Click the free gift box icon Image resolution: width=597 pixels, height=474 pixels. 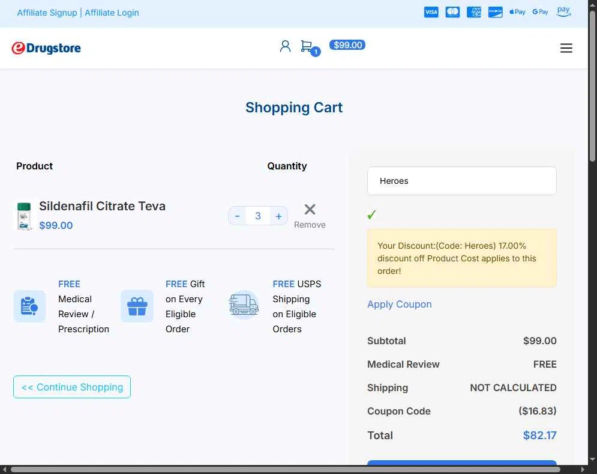(x=137, y=306)
